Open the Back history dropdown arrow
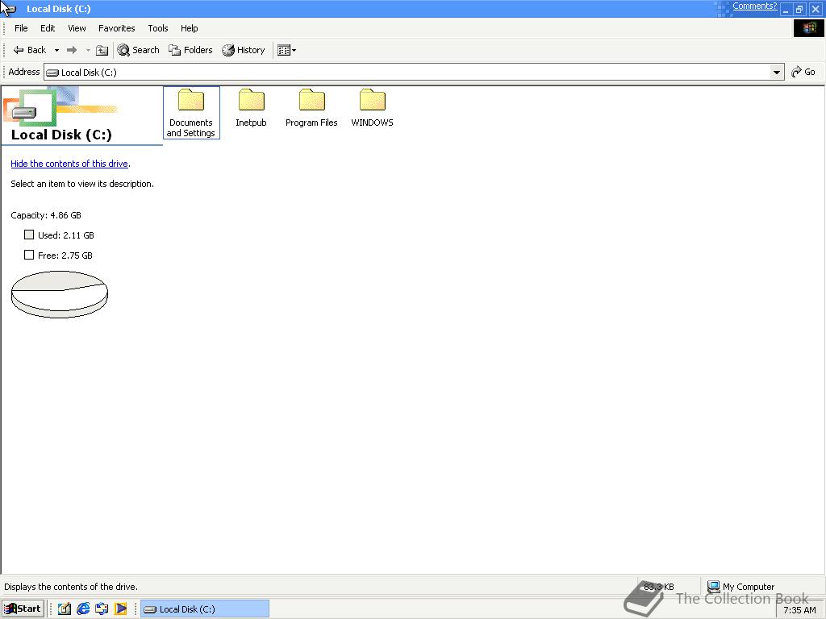The image size is (826, 619). pos(56,50)
